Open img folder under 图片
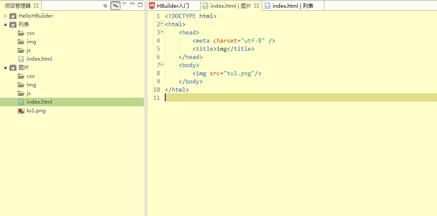Viewport: 437px width, 216px height. pyautogui.click(x=31, y=85)
